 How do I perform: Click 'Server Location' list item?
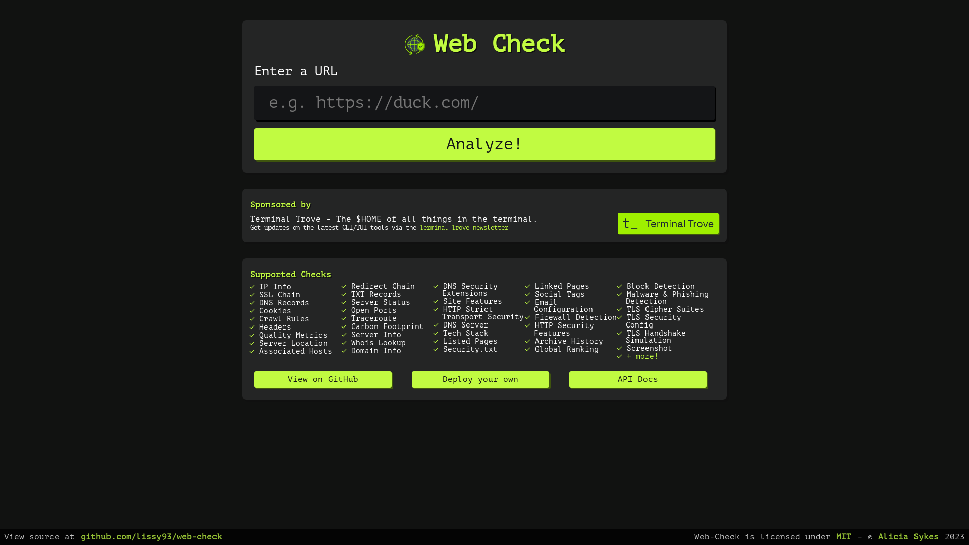pos(293,343)
